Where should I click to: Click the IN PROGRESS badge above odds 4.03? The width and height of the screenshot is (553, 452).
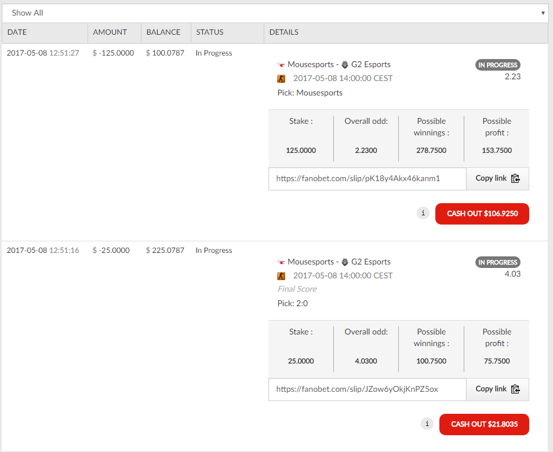click(x=497, y=262)
